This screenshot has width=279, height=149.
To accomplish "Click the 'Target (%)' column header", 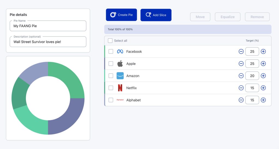I will [x=252, y=41].
